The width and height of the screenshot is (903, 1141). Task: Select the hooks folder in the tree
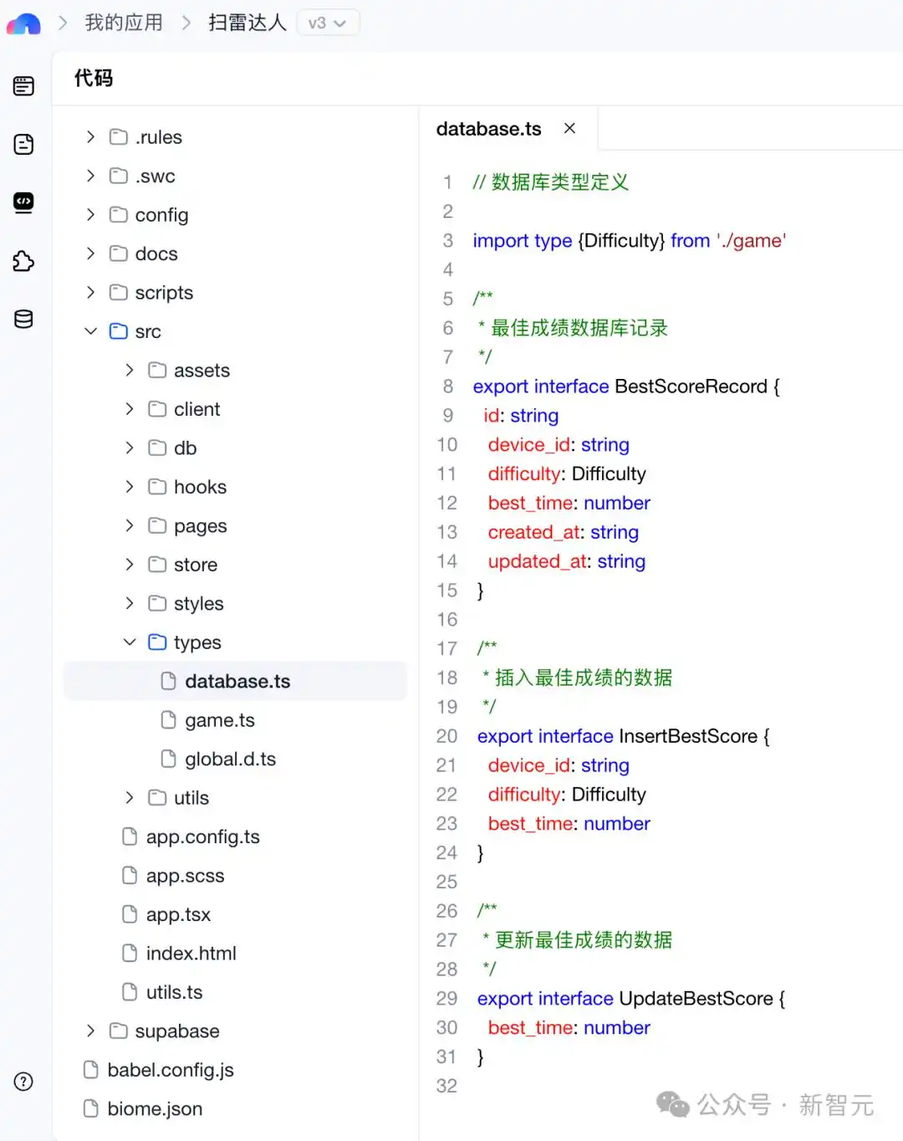click(201, 486)
